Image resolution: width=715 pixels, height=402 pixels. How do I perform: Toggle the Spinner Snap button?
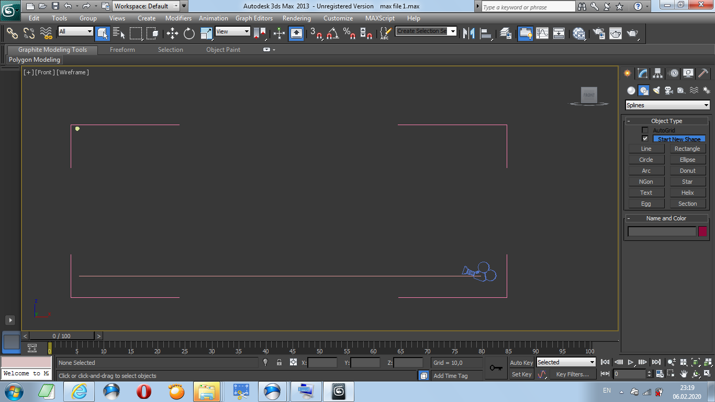366,33
